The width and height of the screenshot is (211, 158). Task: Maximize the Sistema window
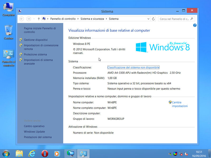tap(184, 11)
